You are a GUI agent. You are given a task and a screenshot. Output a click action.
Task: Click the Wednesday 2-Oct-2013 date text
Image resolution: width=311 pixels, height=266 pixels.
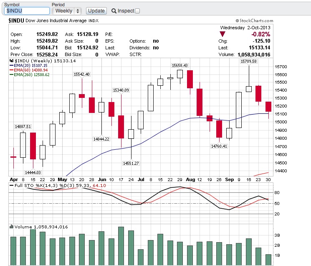[245, 28]
